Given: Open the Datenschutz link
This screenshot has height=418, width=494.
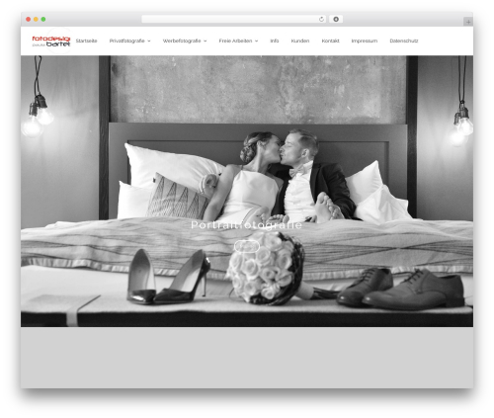Looking at the screenshot, I should coord(404,41).
